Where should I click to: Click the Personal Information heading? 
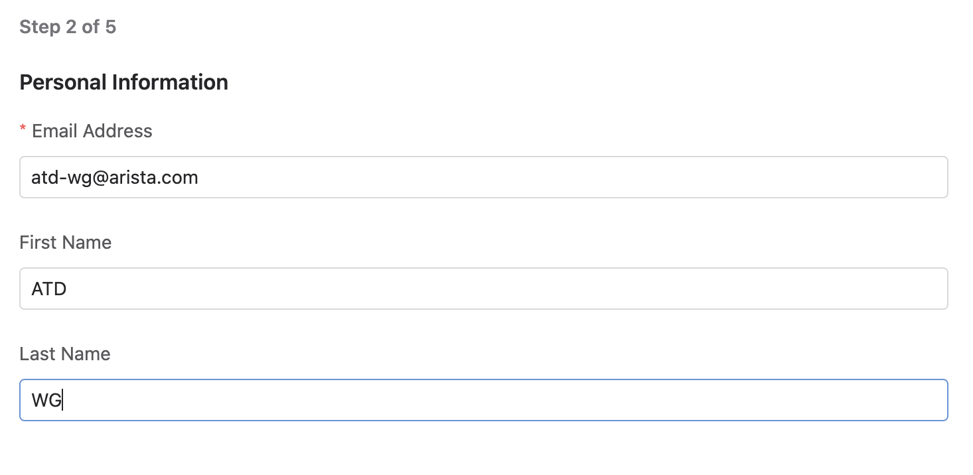(x=124, y=82)
